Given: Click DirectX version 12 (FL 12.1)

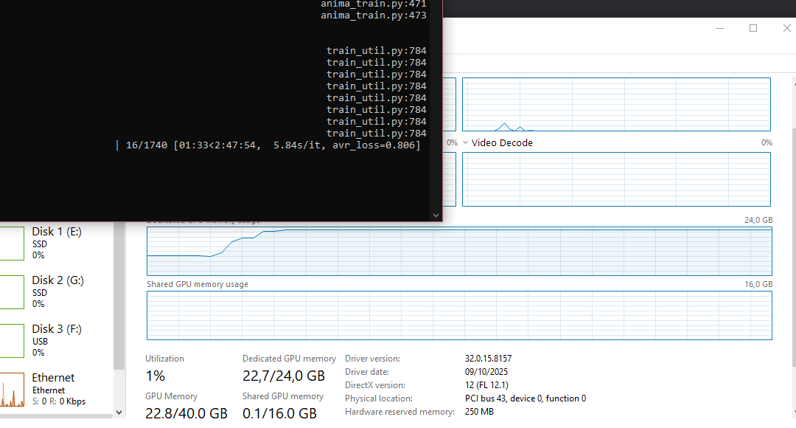Looking at the screenshot, I should [486, 384].
